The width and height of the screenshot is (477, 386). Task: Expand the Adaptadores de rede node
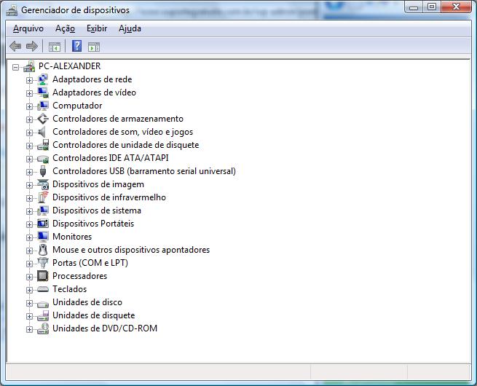[x=30, y=80]
